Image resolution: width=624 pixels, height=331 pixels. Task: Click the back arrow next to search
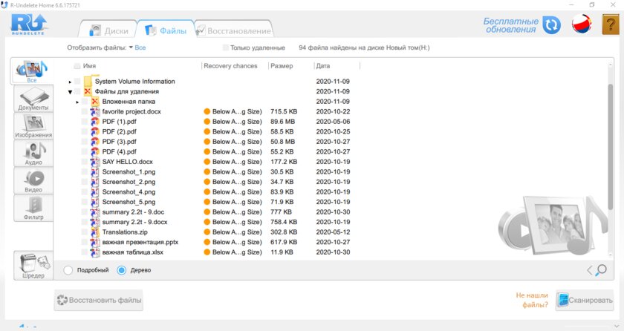[590, 271]
